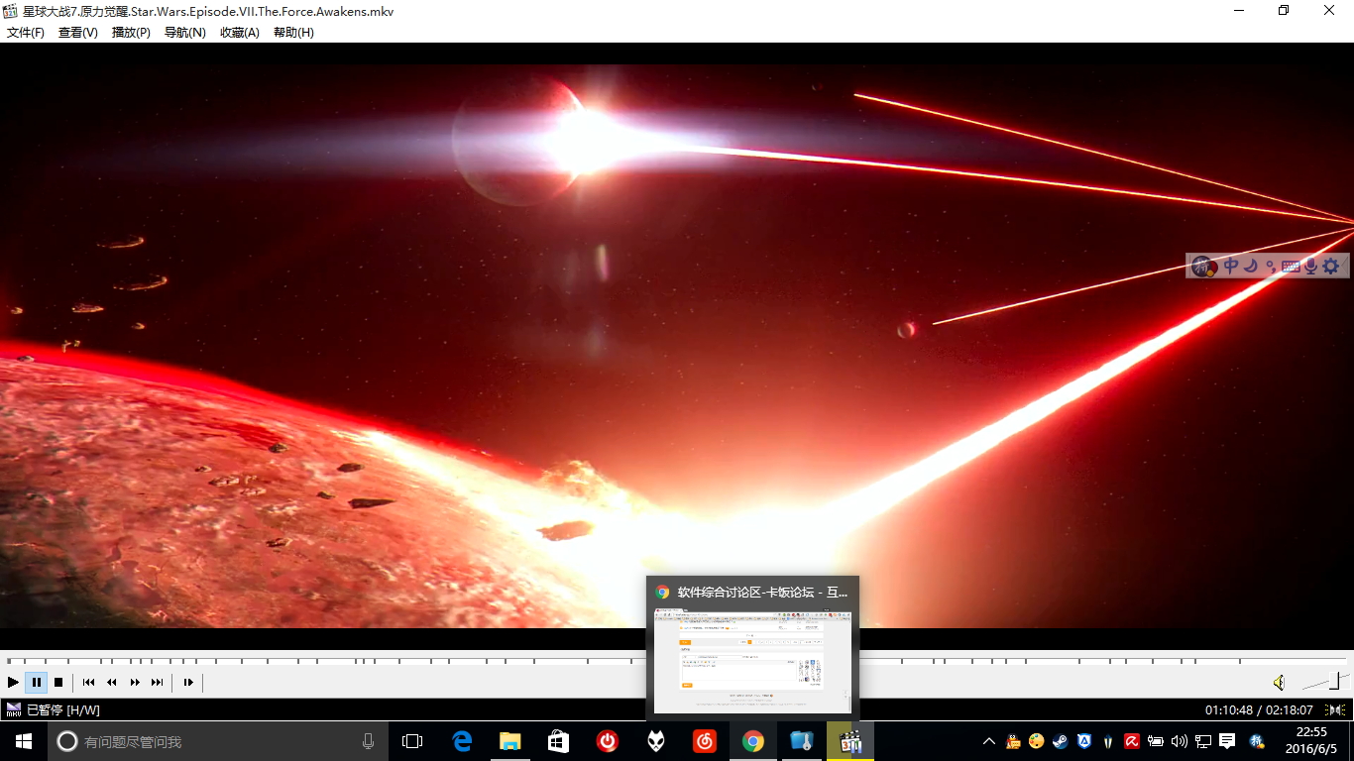Click the MKV file type status icon

14,709
